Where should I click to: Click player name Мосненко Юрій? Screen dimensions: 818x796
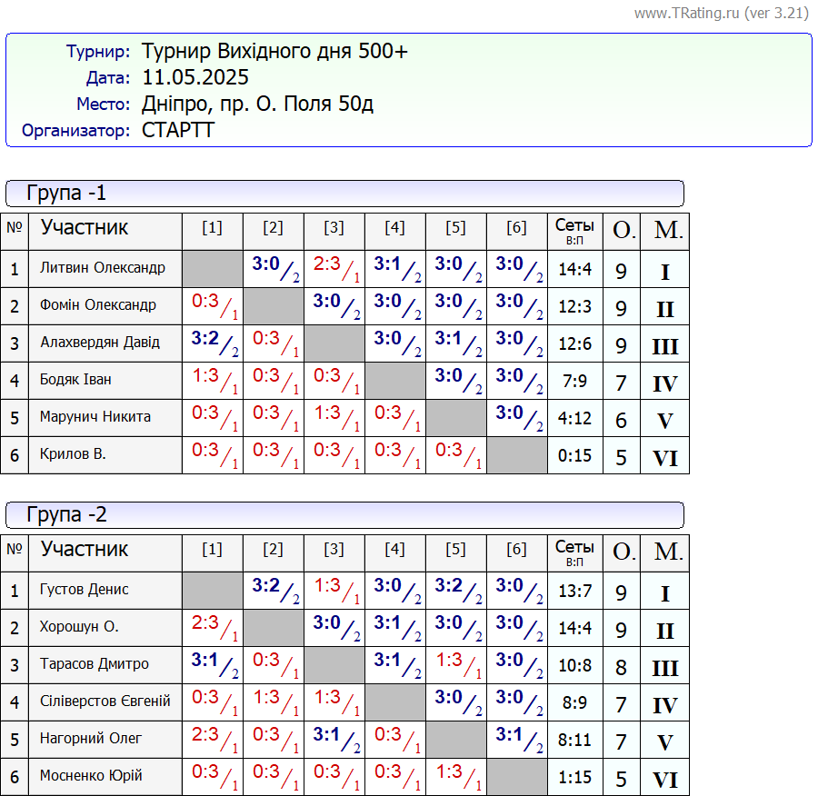coord(91,776)
